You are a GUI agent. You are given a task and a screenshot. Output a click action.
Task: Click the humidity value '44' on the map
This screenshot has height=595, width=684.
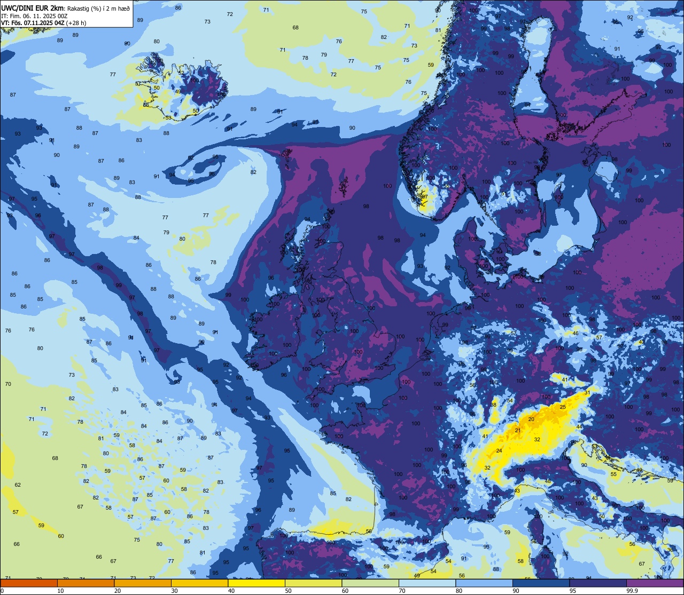(x=579, y=427)
